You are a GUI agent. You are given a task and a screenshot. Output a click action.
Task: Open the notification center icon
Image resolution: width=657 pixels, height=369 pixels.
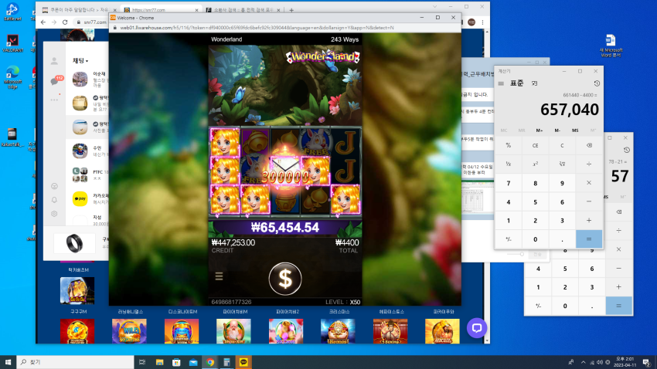[647, 362]
